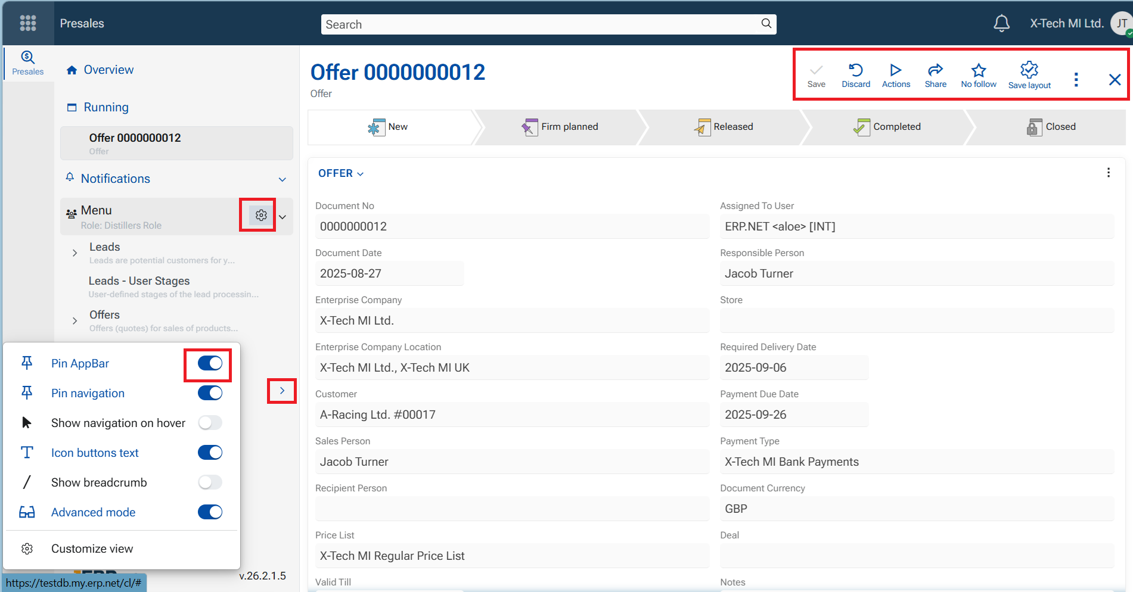The height and width of the screenshot is (592, 1133).
Task: Enable Show navigation on hover switch
Action: (210, 423)
